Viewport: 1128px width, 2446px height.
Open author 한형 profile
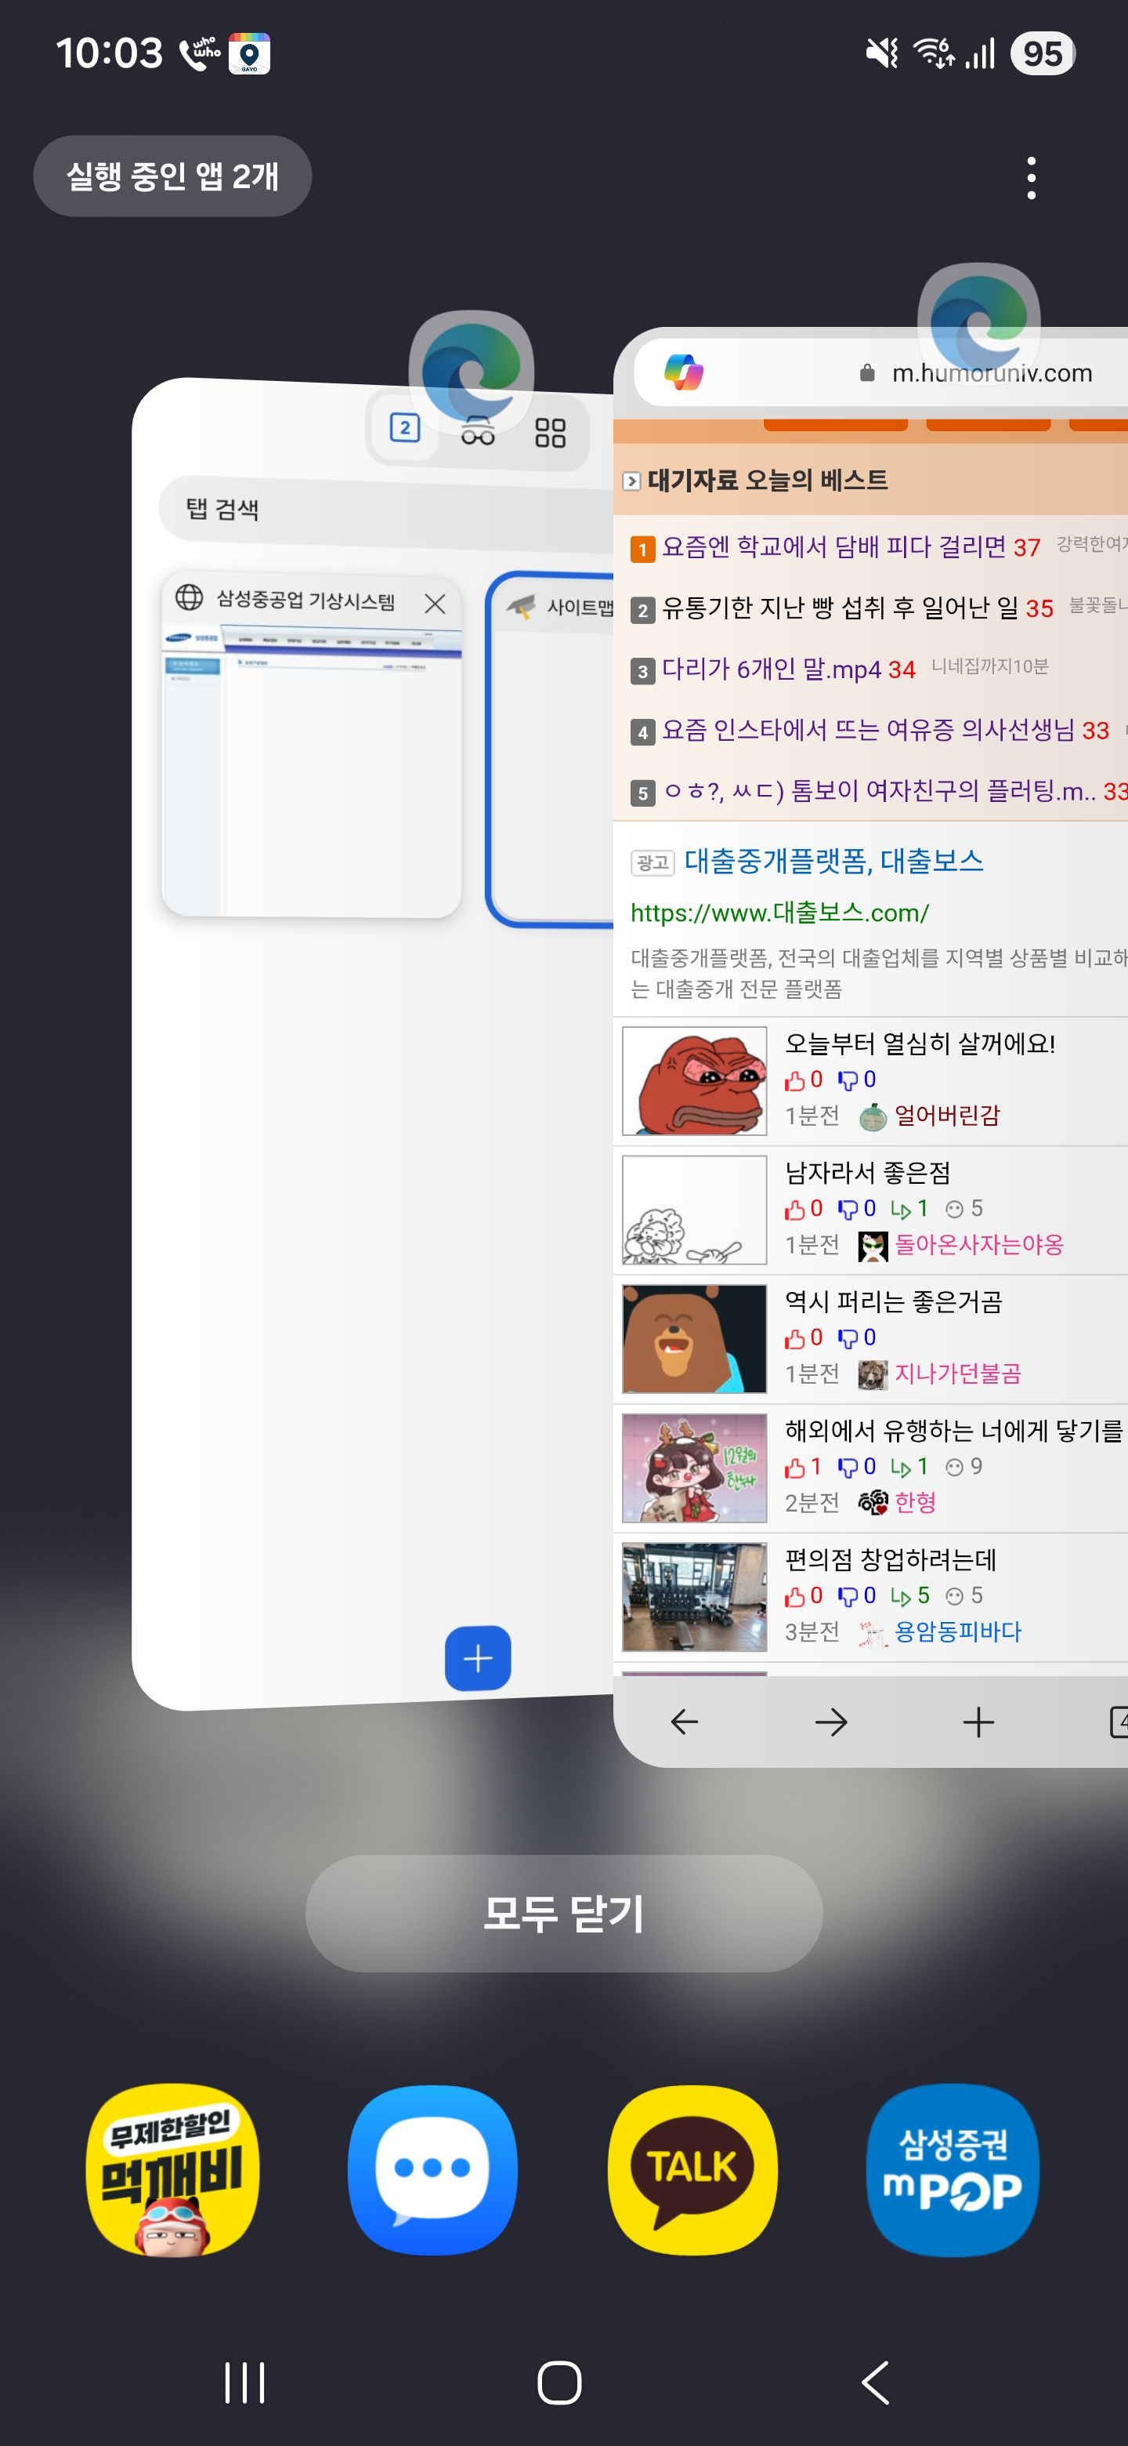point(916,1503)
